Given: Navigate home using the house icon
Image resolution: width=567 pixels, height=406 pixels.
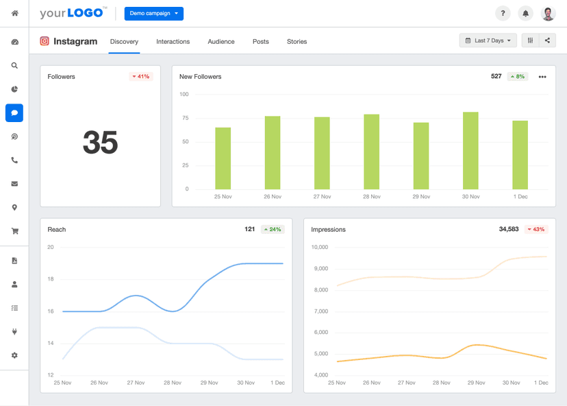Looking at the screenshot, I should (14, 13).
